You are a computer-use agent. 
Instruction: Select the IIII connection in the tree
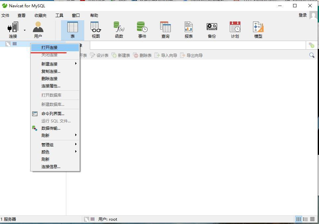coord(15,44)
